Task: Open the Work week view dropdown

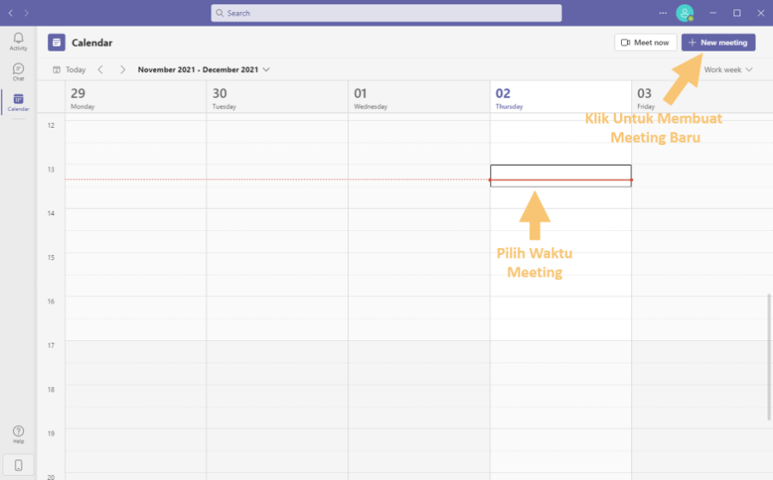Action: (728, 70)
